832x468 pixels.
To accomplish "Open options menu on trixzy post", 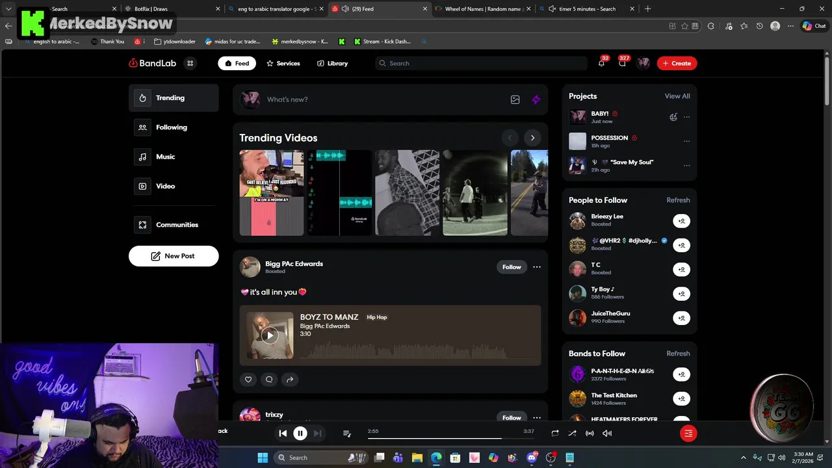I will [x=536, y=417].
